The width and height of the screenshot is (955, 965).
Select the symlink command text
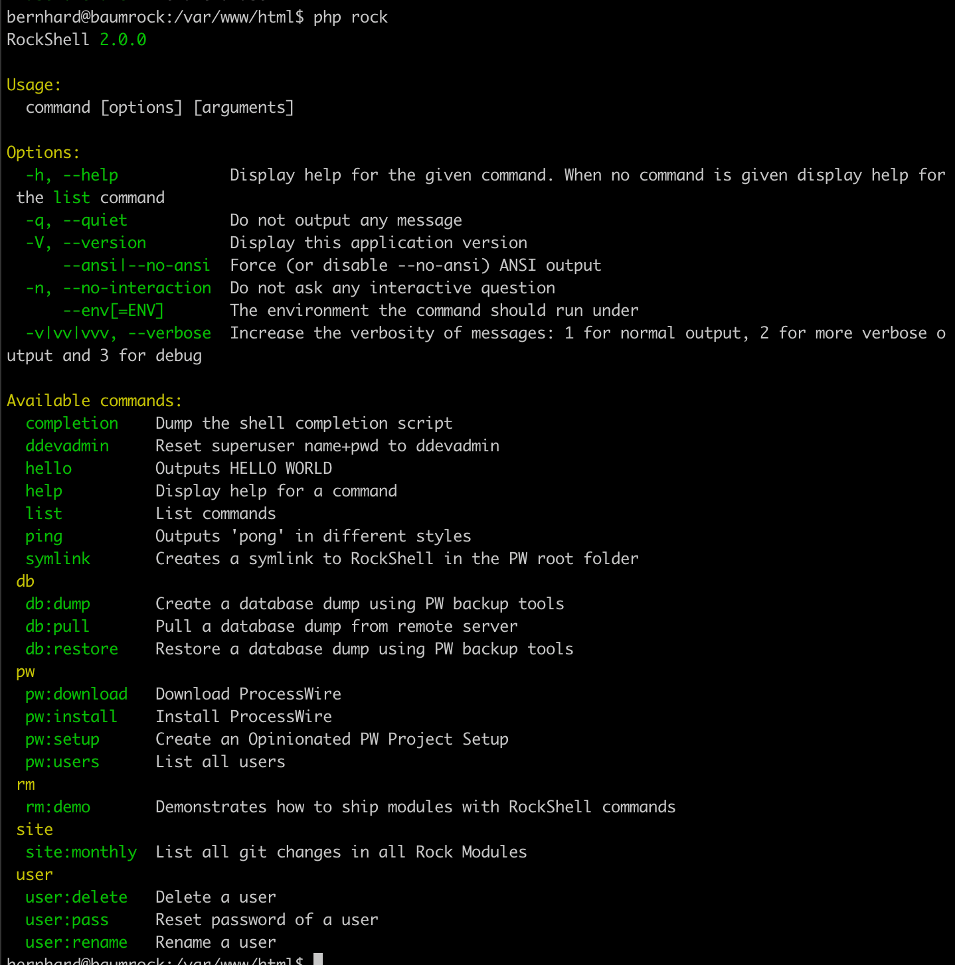tap(57, 558)
